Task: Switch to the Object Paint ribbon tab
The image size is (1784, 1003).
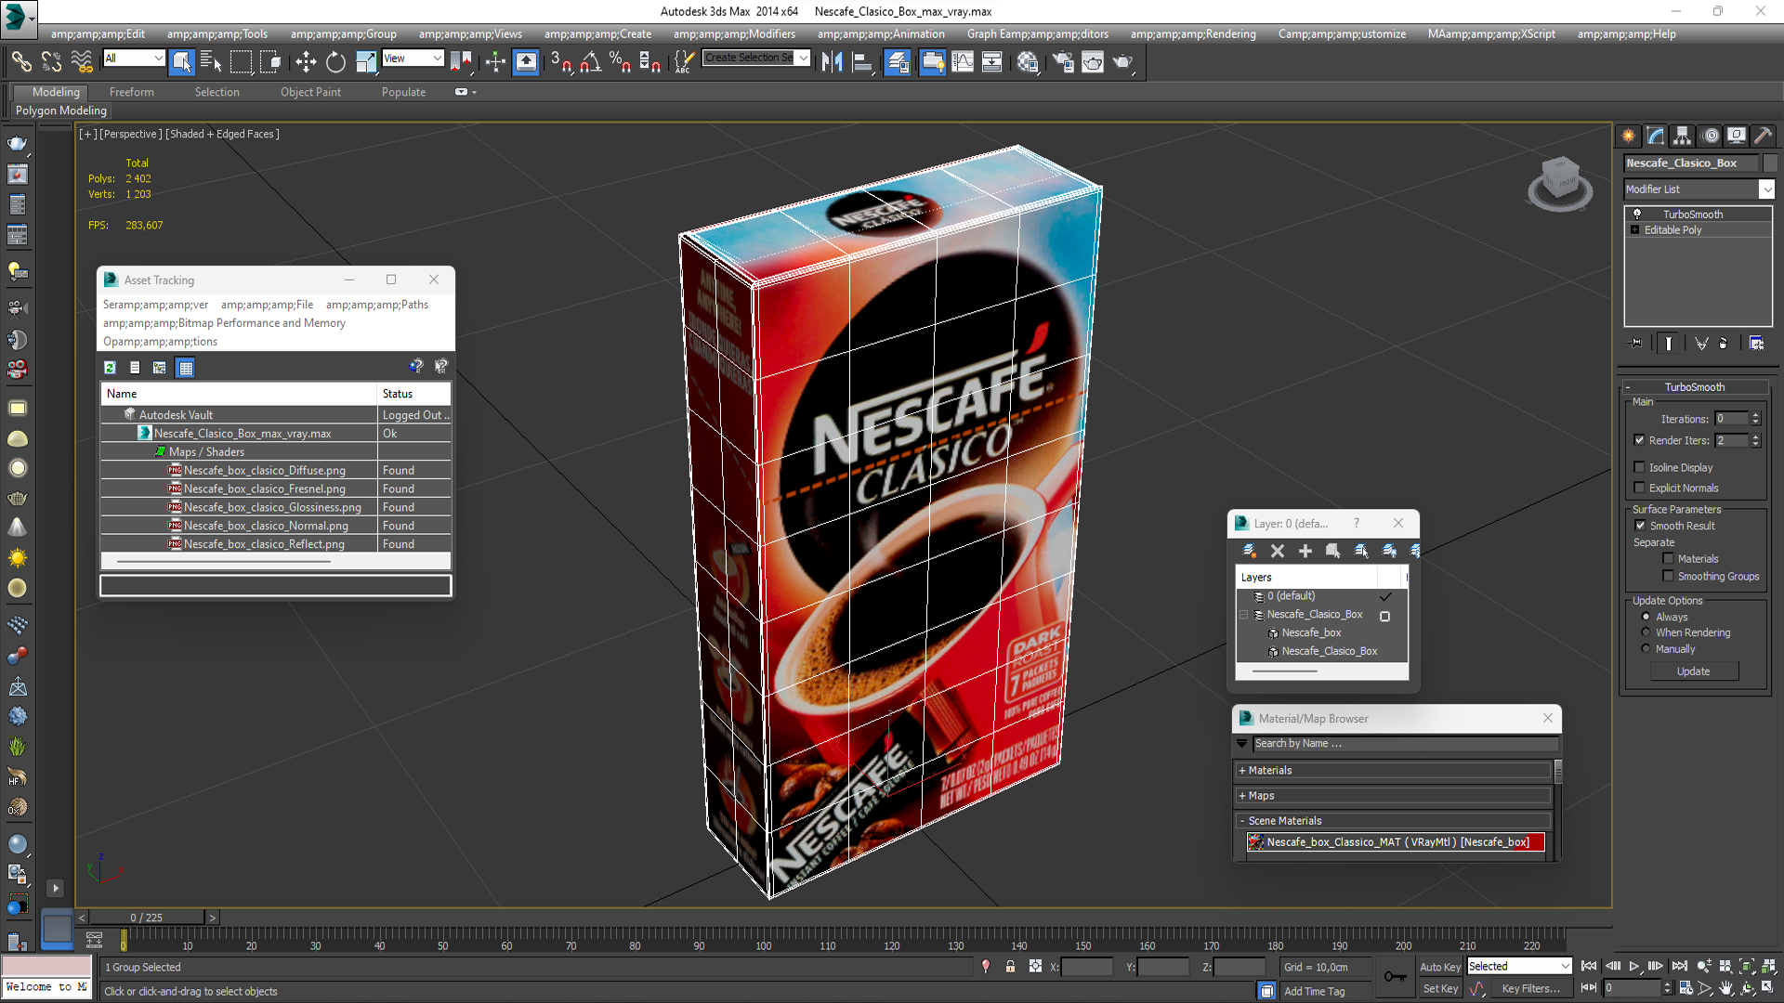Action: (x=310, y=92)
